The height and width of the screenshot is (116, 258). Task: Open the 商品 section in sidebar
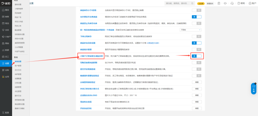coord(6,23)
